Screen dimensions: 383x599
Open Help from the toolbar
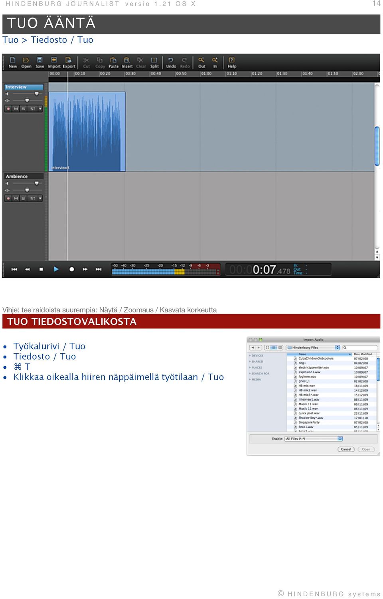pos(232,62)
